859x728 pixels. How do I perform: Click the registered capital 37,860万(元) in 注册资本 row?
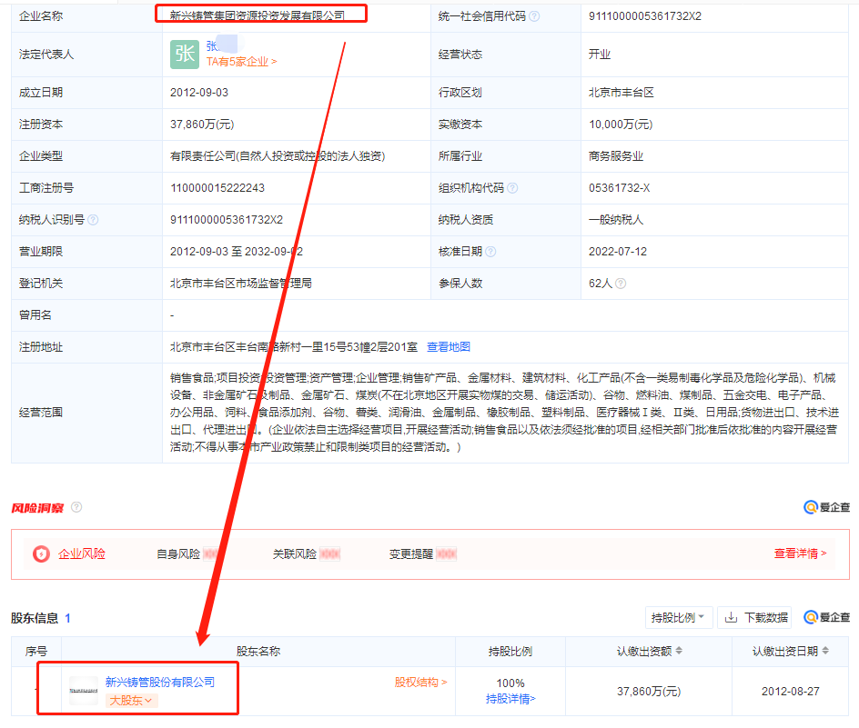click(x=202, y=125)
